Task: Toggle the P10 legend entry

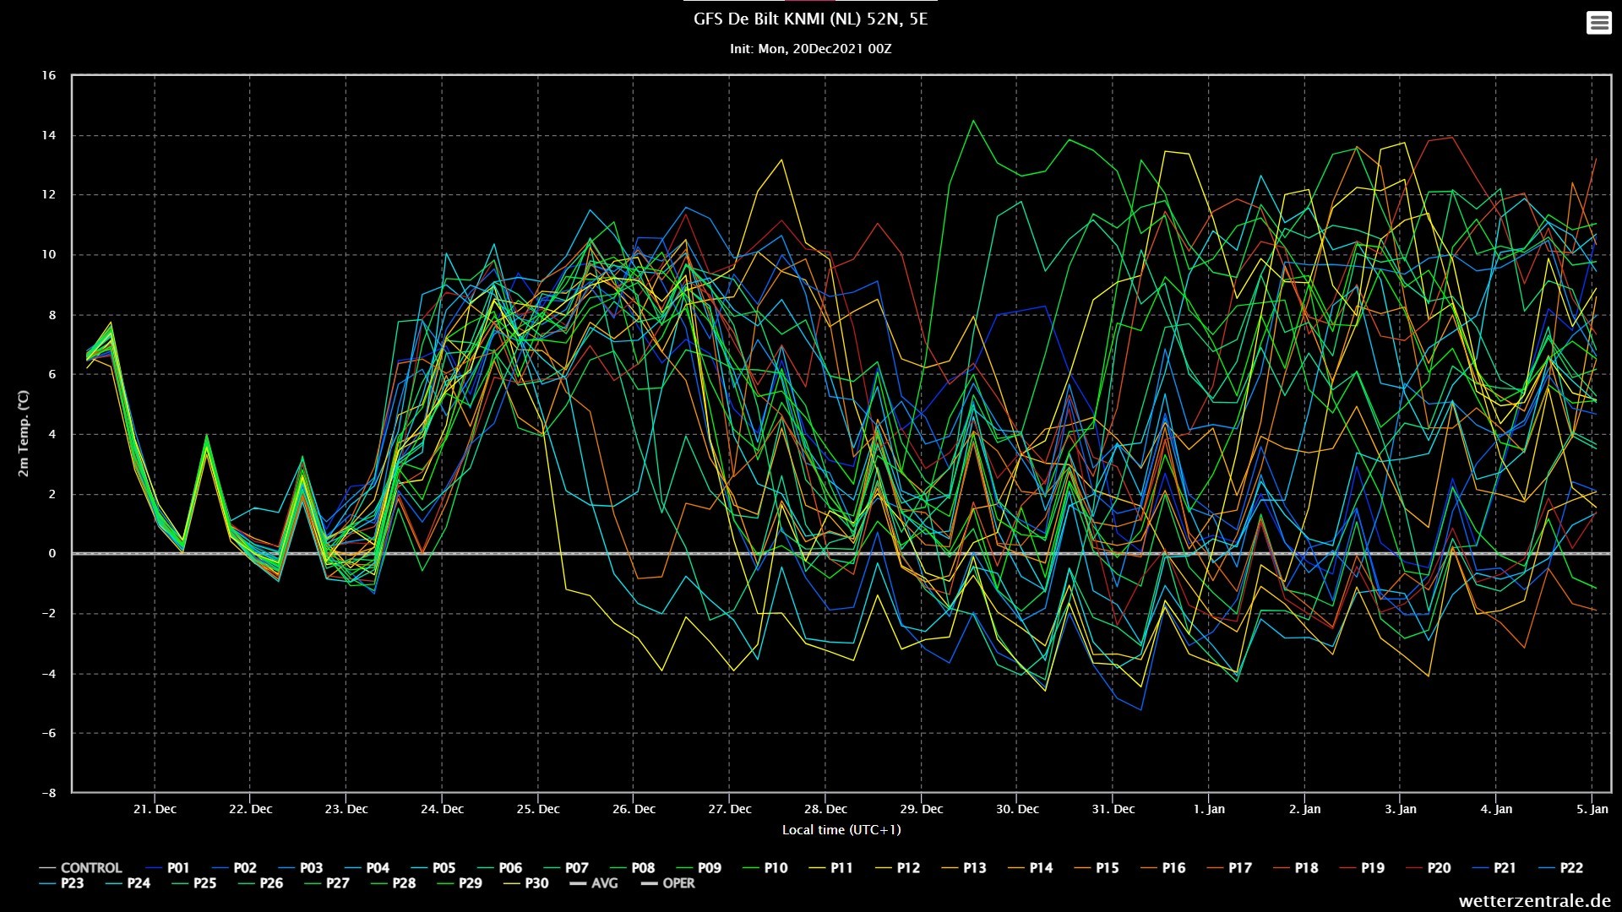Action: coord(765,868)
